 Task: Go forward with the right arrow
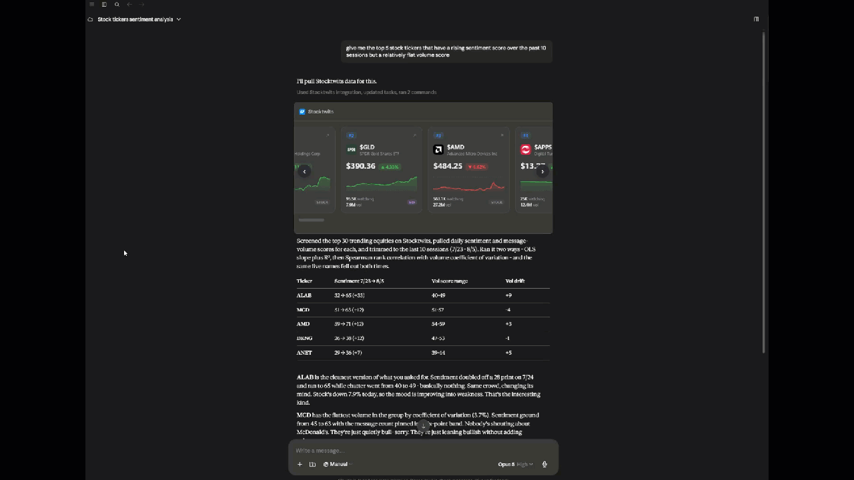coord(141,5)
